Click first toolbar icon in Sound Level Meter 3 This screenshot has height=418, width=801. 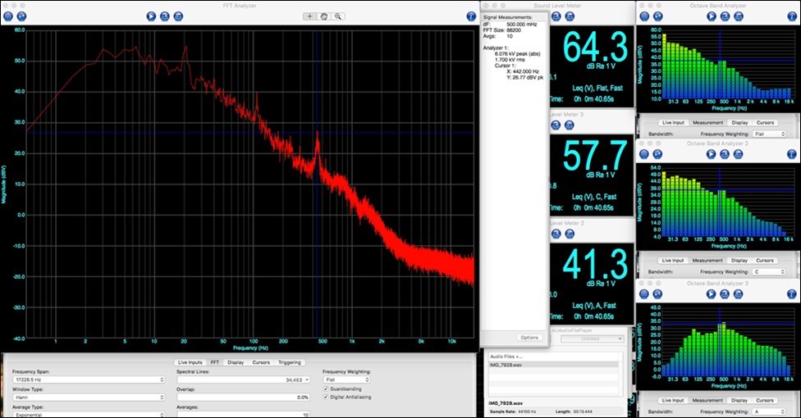coord(556,125)
